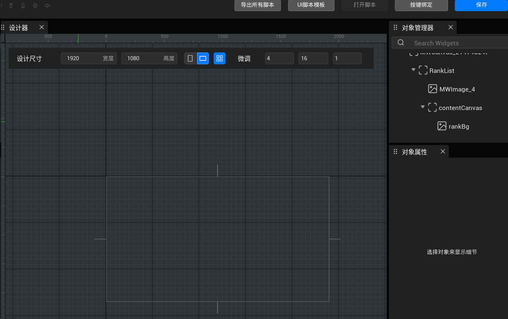The height and width of the screenshot is (319, 508).
Task: Select RankList in the object tree
Action: (x=442, y=71)
